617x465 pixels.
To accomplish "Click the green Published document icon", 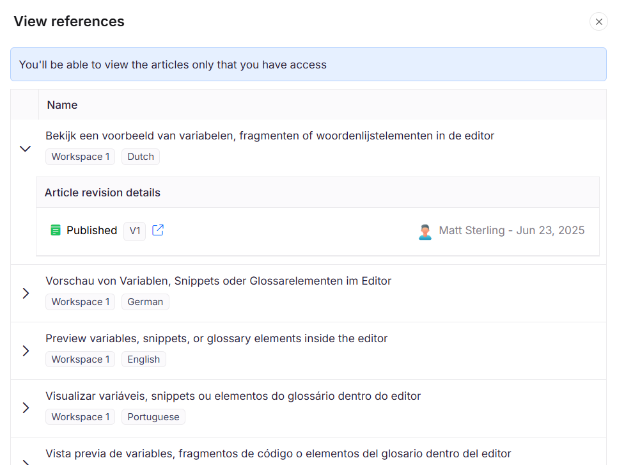I will pos(56,230).
